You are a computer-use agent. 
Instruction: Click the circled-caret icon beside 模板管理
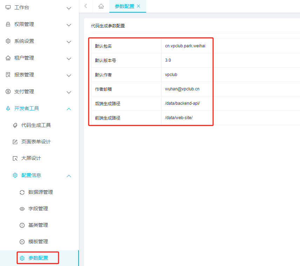(22, 242)
